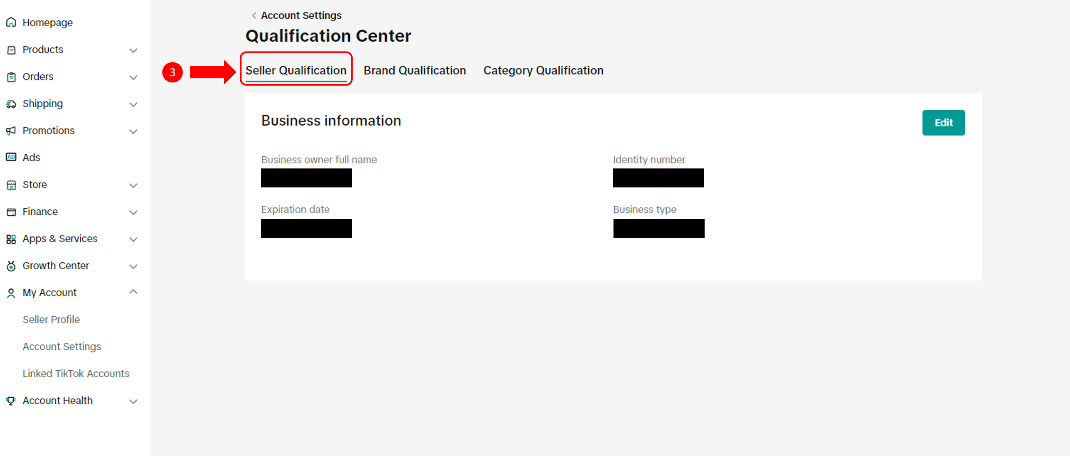This screenshot has height=456, width=1070.
Task: Click the Ads icon in sidebar
Action: tap(11, 157)
